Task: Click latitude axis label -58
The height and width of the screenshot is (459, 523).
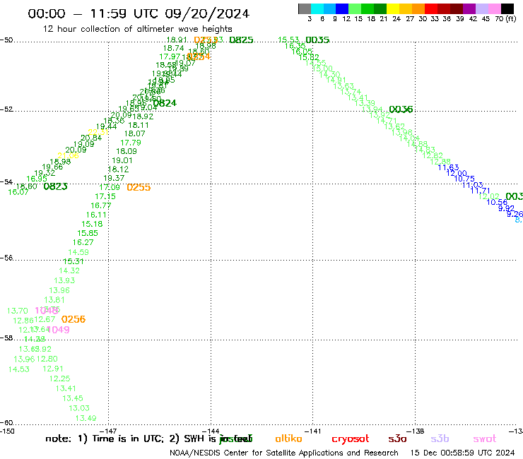Action: pos(6,338)
